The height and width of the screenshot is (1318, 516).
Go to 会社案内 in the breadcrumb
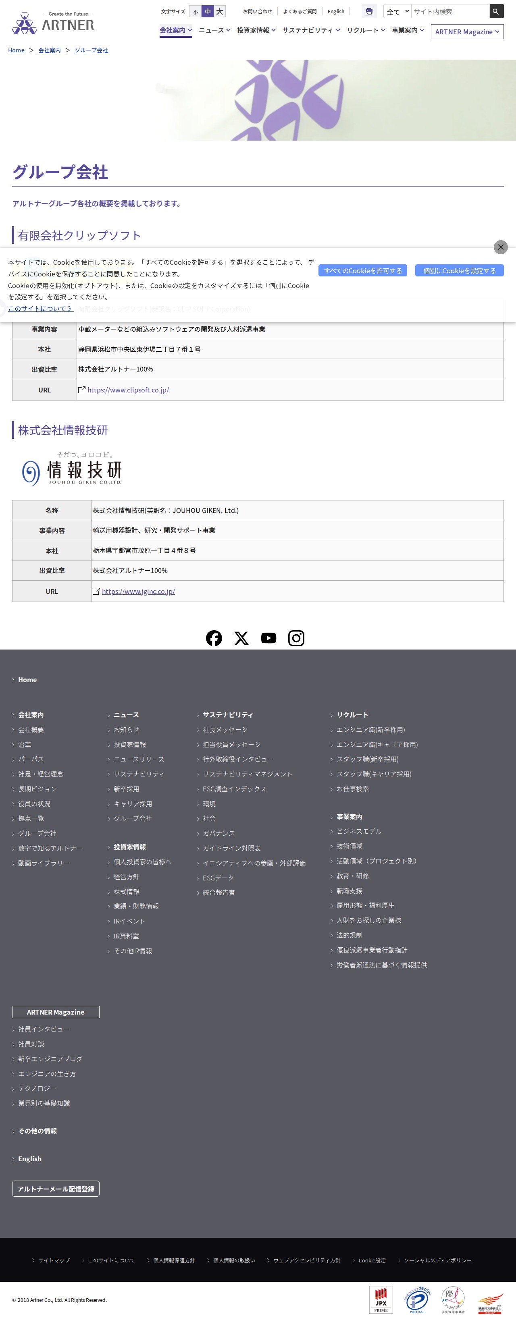tap(50, 50)
